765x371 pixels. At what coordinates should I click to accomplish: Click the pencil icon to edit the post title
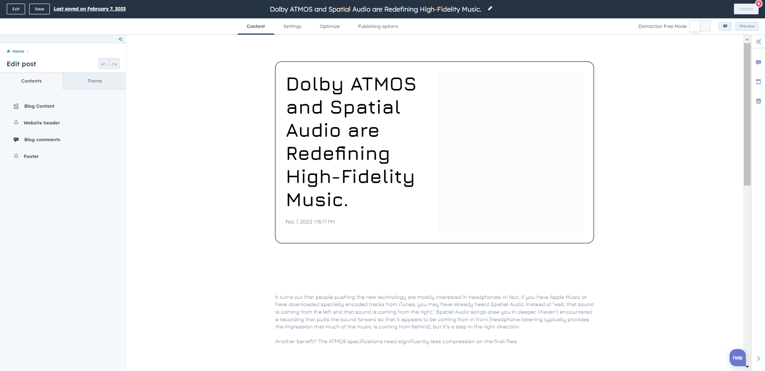(x=490, y=8)
